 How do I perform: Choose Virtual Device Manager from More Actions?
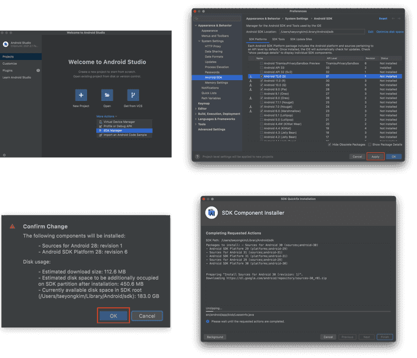click(124, 122)
